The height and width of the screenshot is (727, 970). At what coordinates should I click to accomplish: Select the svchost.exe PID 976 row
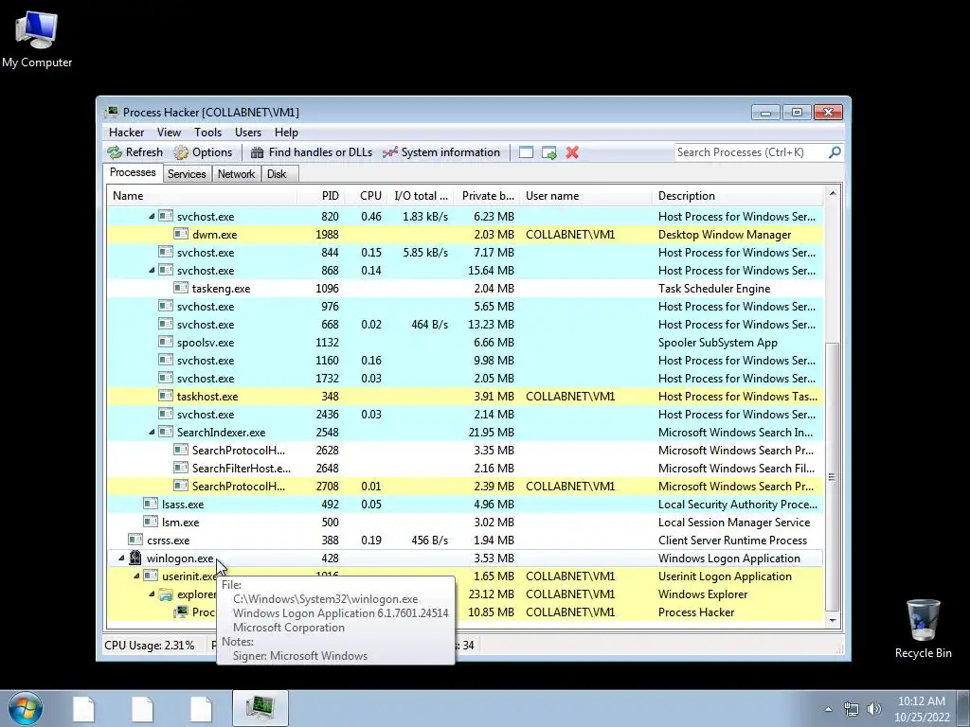point(465,306)
